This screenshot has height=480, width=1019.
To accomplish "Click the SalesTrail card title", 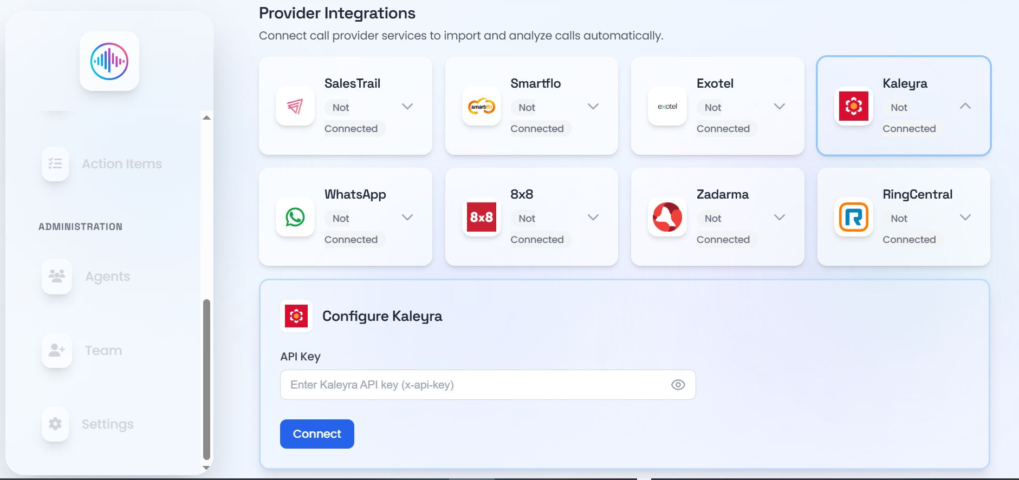I will 353,83.
